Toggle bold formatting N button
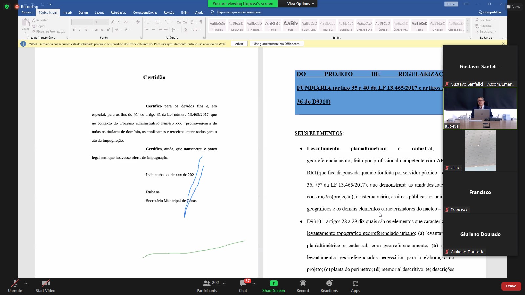 pos(74,30)
